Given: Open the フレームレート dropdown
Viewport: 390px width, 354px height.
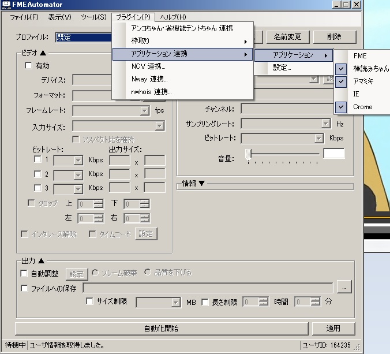Looking at the screenshot, I should coord(144,111).
